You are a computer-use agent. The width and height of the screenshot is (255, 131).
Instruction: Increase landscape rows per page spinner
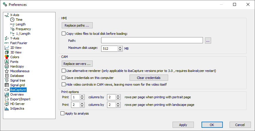pyautogui.click(x=118, y=103)
